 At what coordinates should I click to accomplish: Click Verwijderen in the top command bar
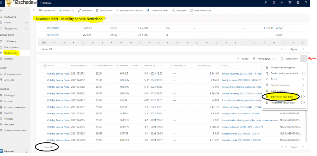click(x=104, y=10)
